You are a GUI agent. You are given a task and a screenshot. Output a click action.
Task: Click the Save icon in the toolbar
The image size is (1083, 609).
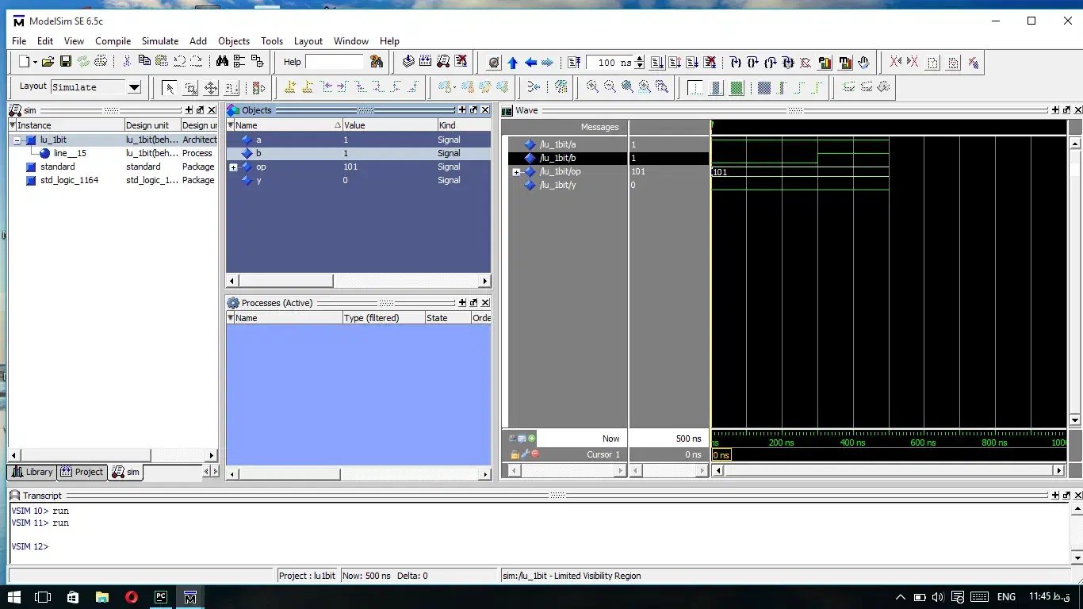pos(66,62)
